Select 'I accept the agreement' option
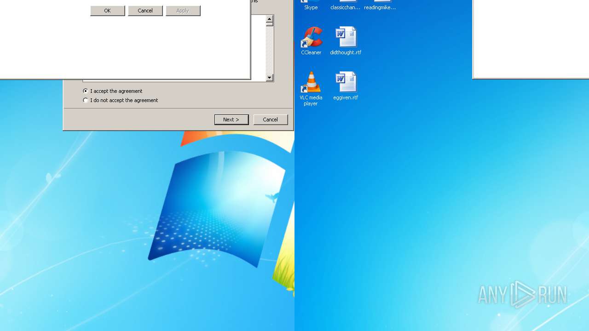Viewport: 589px width, 331px height. click(113, 91)
